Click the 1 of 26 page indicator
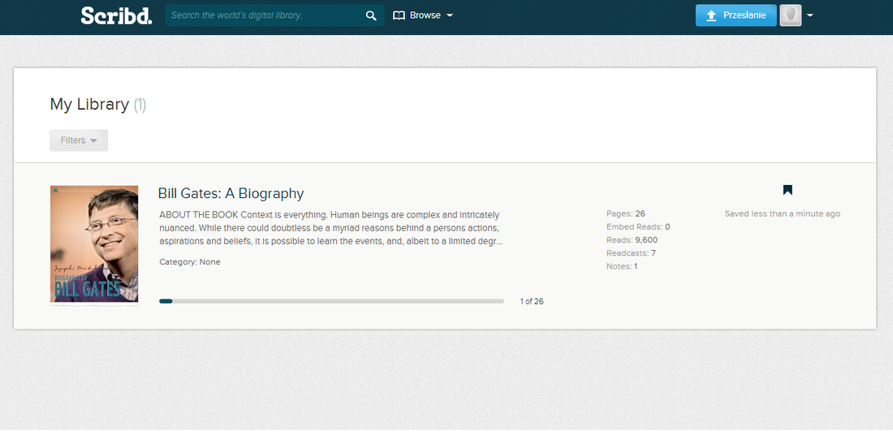The width and height of the screenshot is (893, 435). click(532, 301)
